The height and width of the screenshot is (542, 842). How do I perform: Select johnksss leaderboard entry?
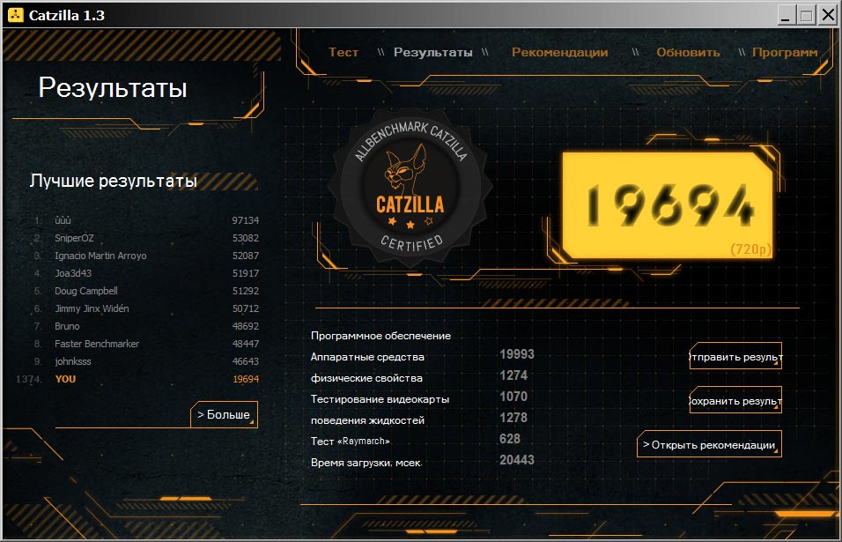point(145,361)
